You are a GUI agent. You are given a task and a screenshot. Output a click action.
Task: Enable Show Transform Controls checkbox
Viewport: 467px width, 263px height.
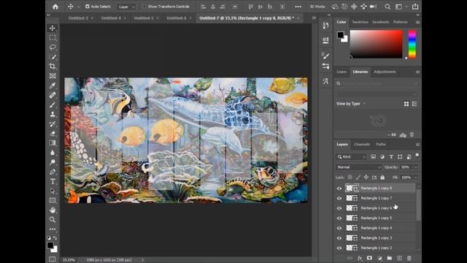[x=144, y=7]
